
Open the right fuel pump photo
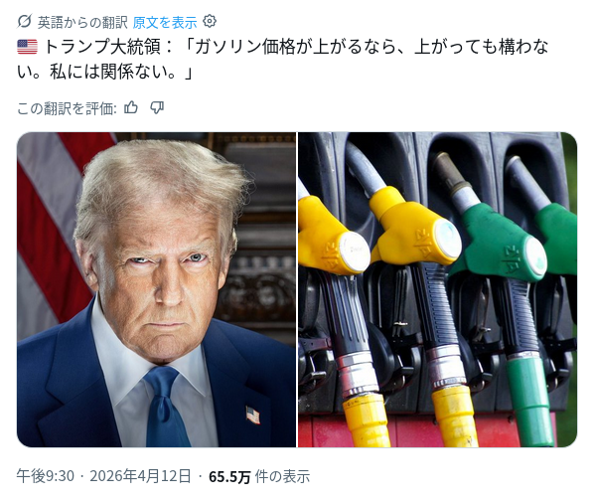tap(437, 289)
